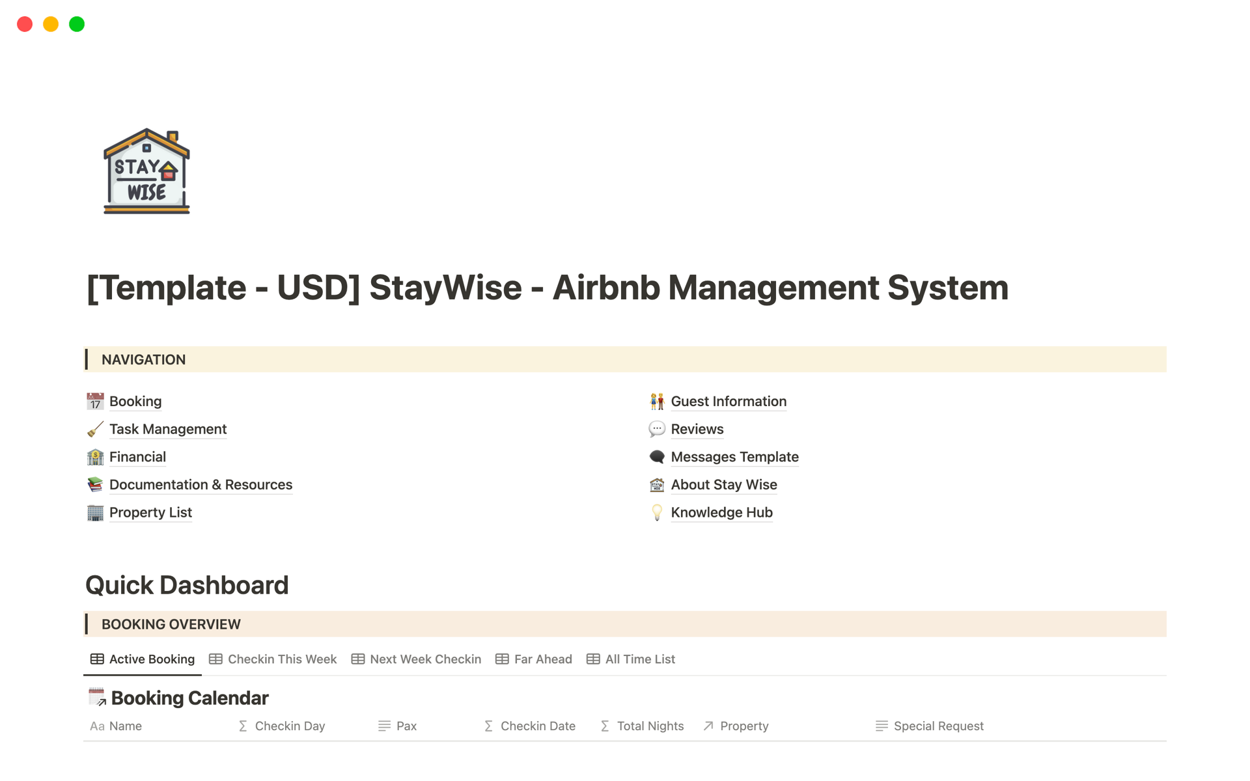
Task: Click the Task Management broom icon
Action: [x=95, y=429]
